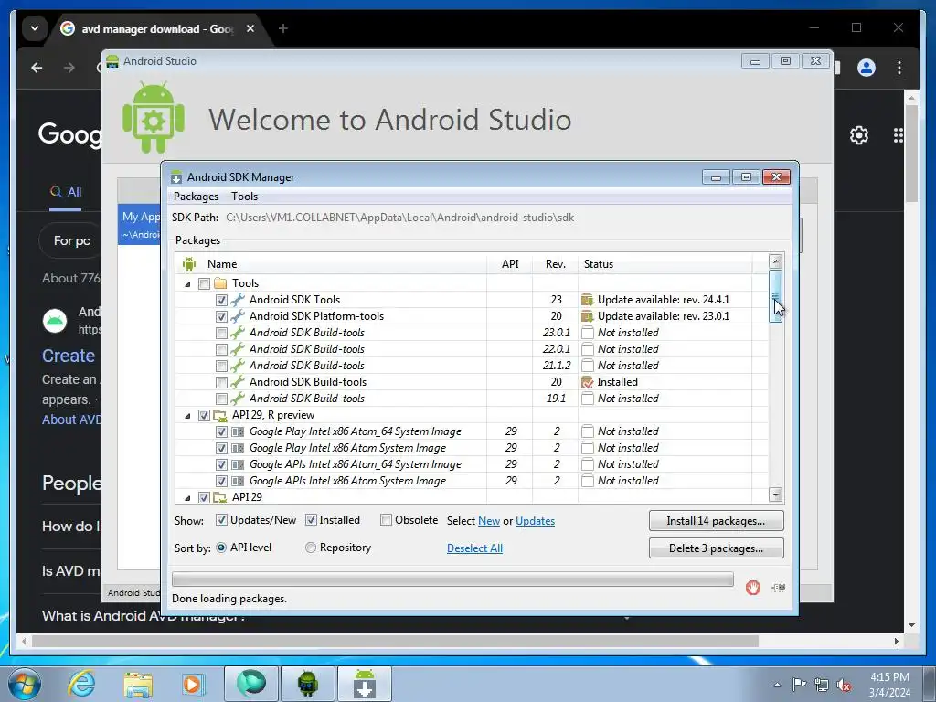Select Google Play Intel x86 Atom System Image row
The image size is (936, 702).
tap(472, 448)
